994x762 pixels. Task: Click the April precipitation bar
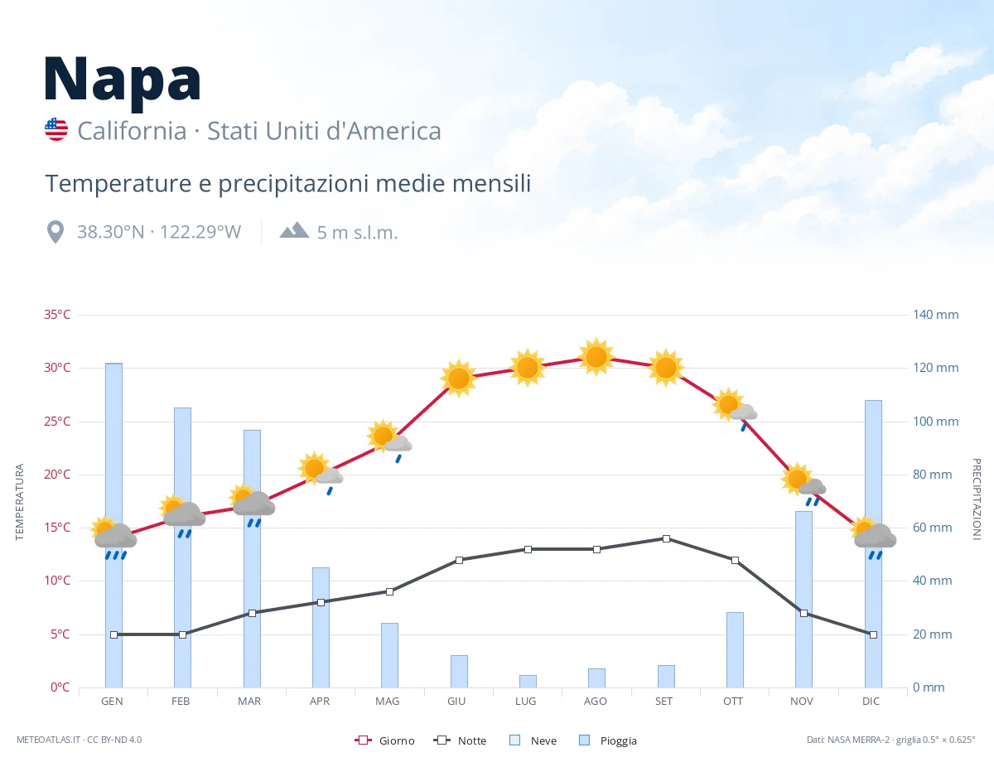point(321,627)
